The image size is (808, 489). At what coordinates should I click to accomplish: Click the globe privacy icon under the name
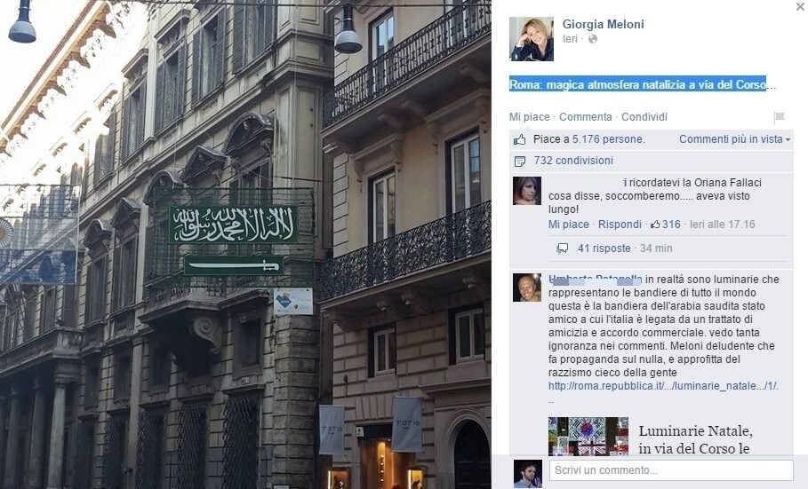point(593,39)
